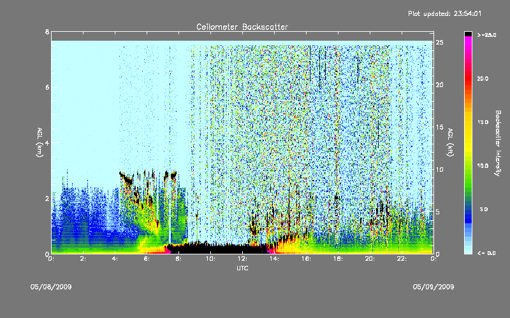The height and width of the screenshot is (318, 510).
Task: Click the '>=25.0' colorbar label
Action: pyautogui.click(x=486, y=35)
